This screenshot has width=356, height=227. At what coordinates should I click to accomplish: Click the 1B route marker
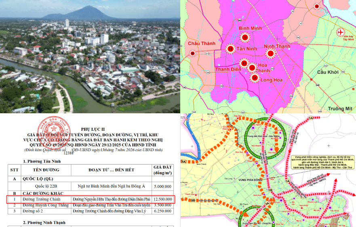click(x=270, y=190)
